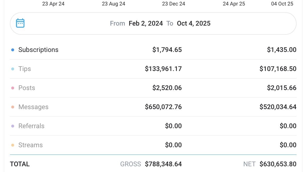The width and height of the screenshot is (307, 172).
Task: Open the To date Oct 4, 2025
Action: tap(194, 23)
